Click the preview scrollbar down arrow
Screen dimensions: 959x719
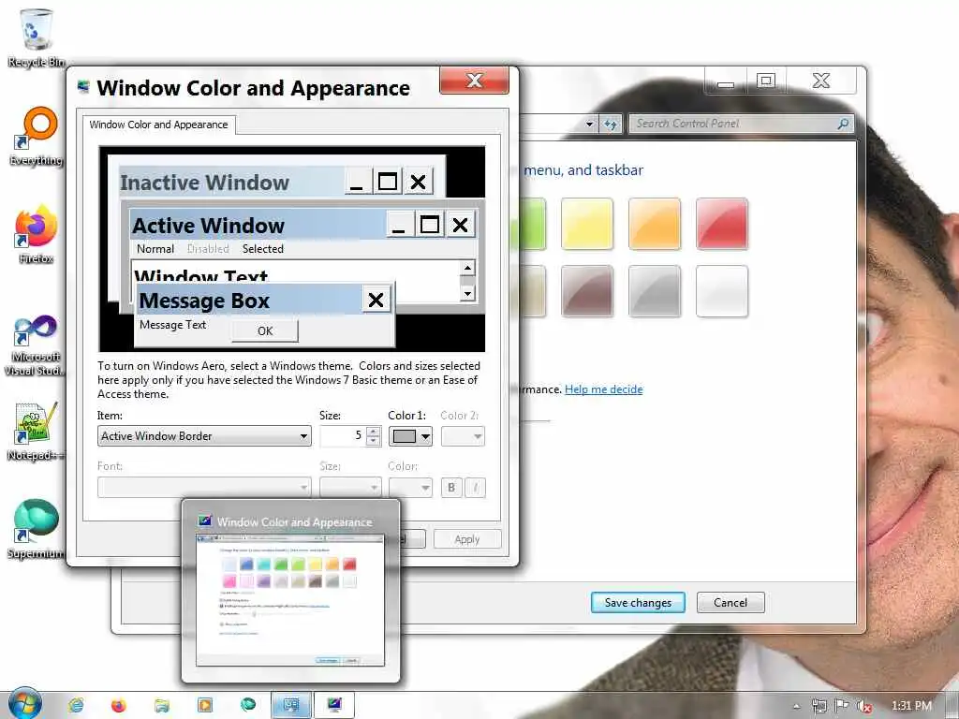click(x=467, y=293)
